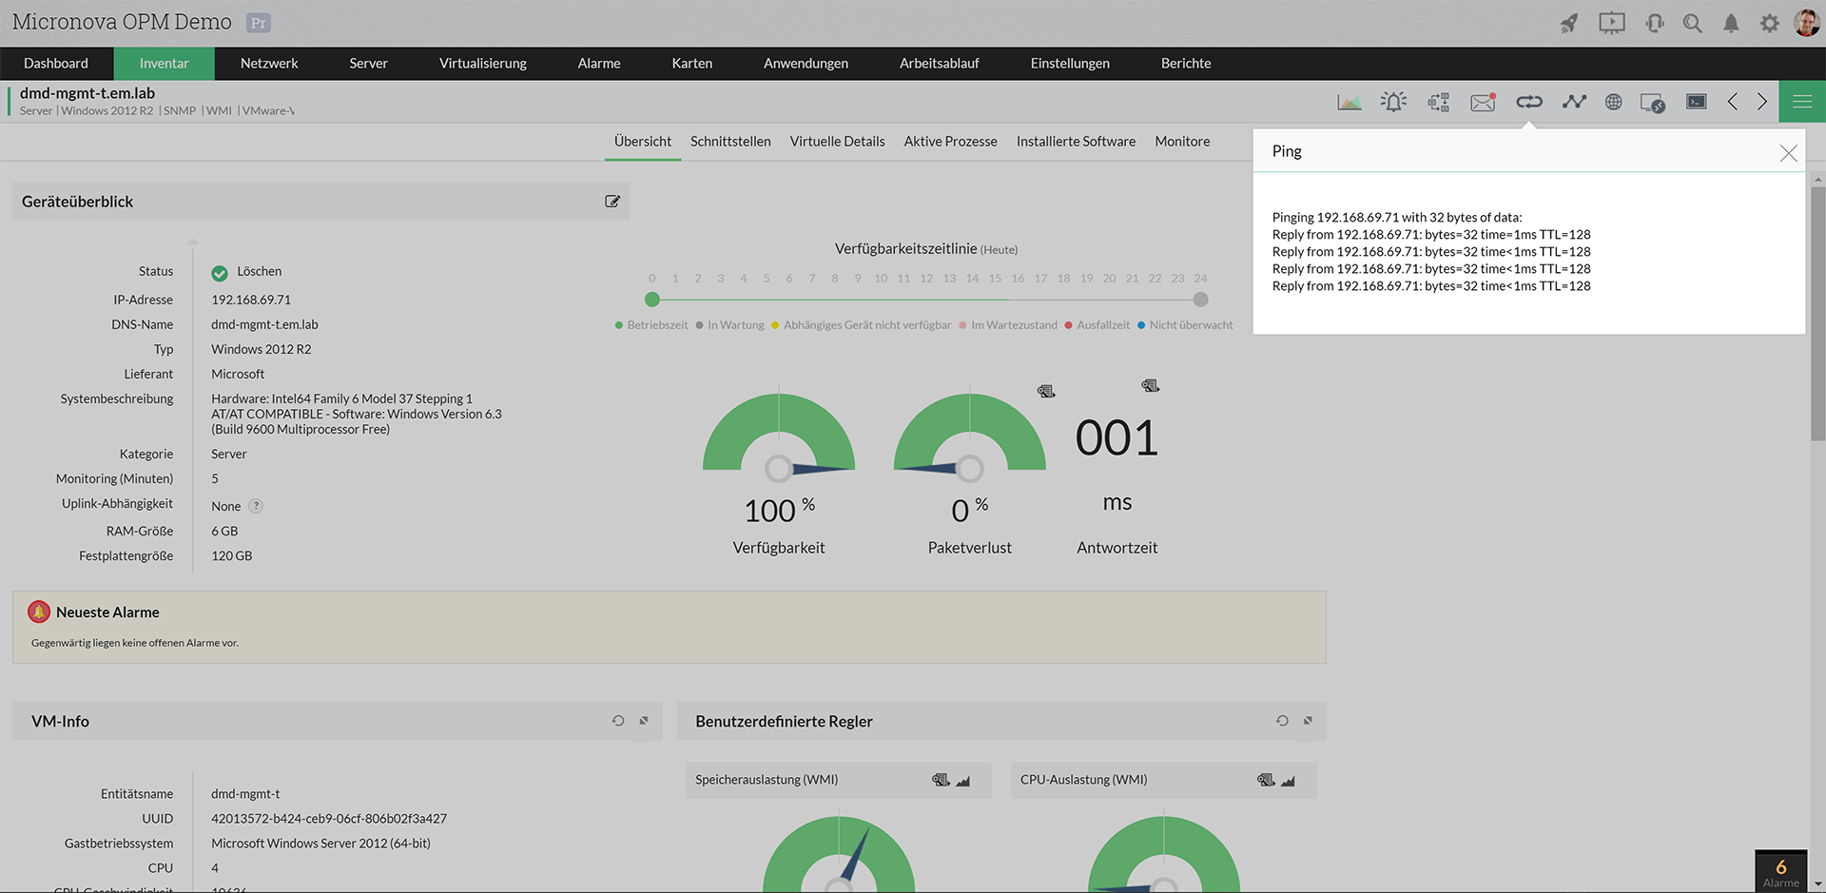Click threshold icon above Antwortzeit value
1826x893 pixels.
click(1150, 386)
